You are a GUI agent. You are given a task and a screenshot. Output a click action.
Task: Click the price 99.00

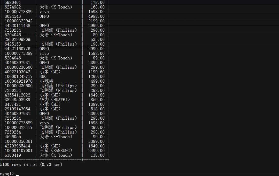click(99, 137)
